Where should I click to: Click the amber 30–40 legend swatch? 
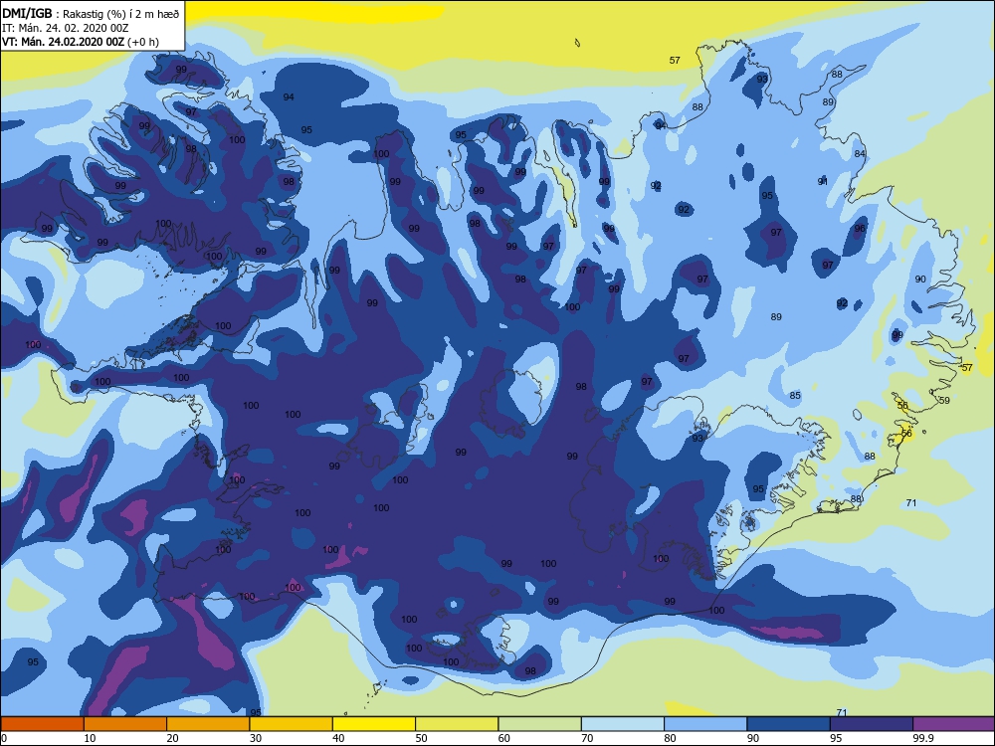pos(292,724)
